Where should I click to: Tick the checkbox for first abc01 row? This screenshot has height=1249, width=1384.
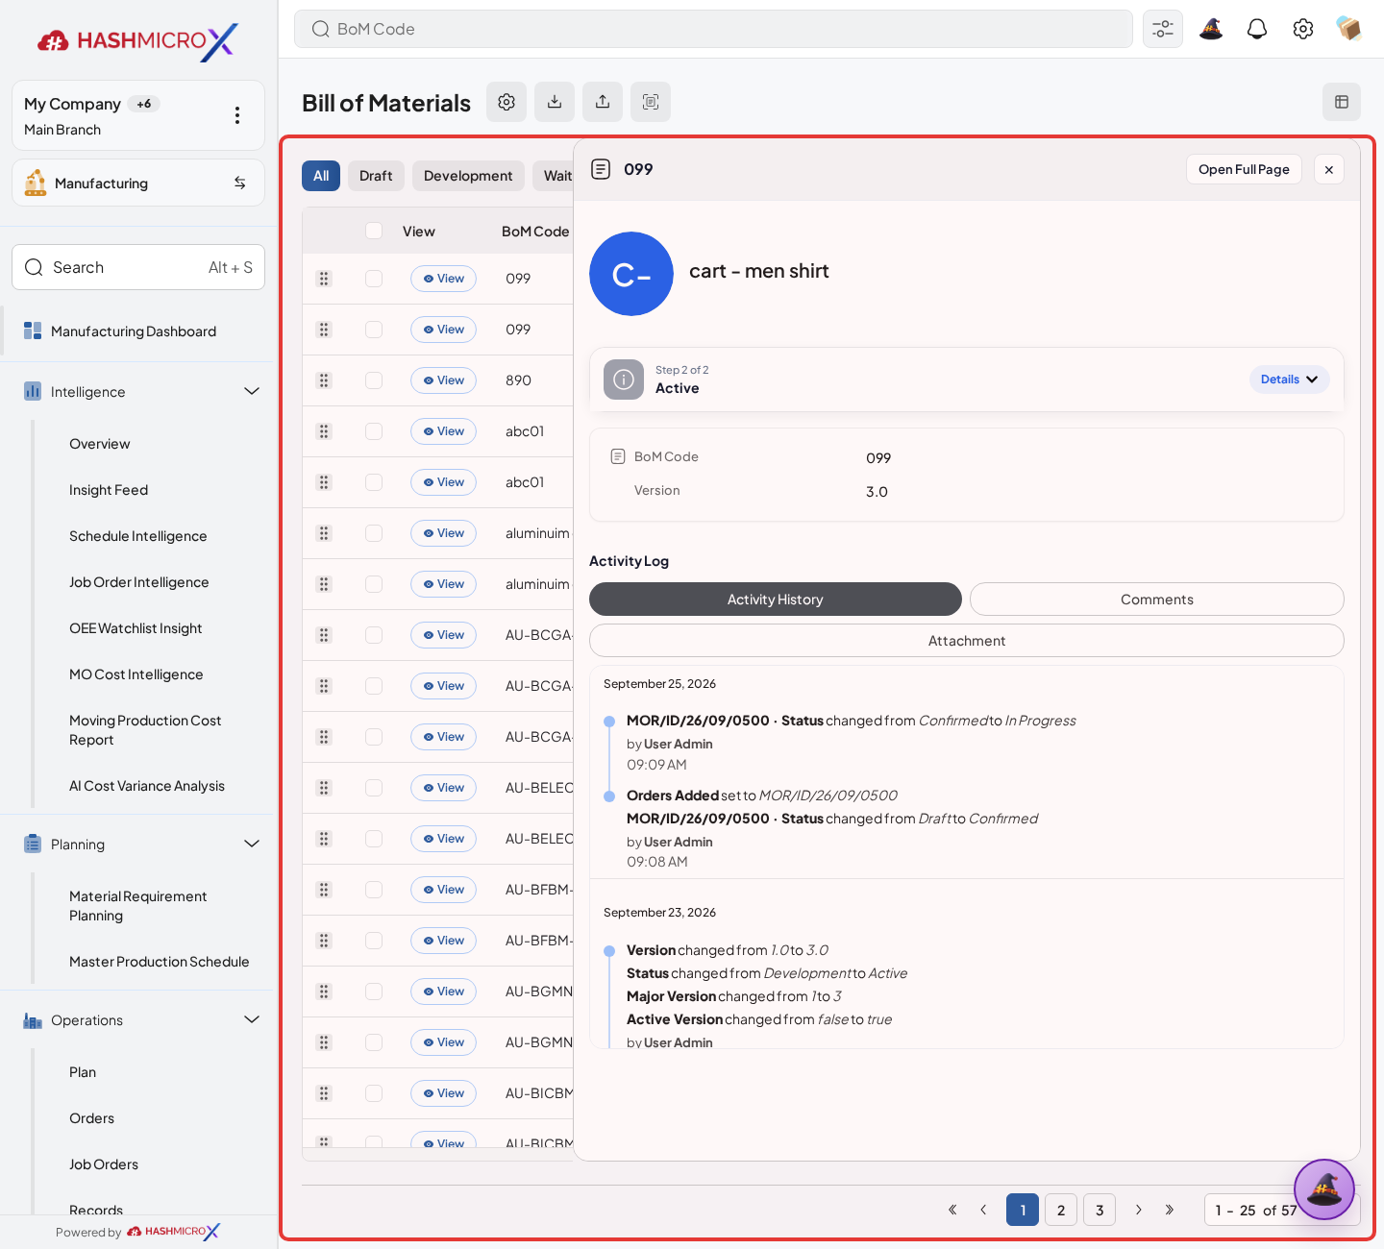[x=374, y=431]
